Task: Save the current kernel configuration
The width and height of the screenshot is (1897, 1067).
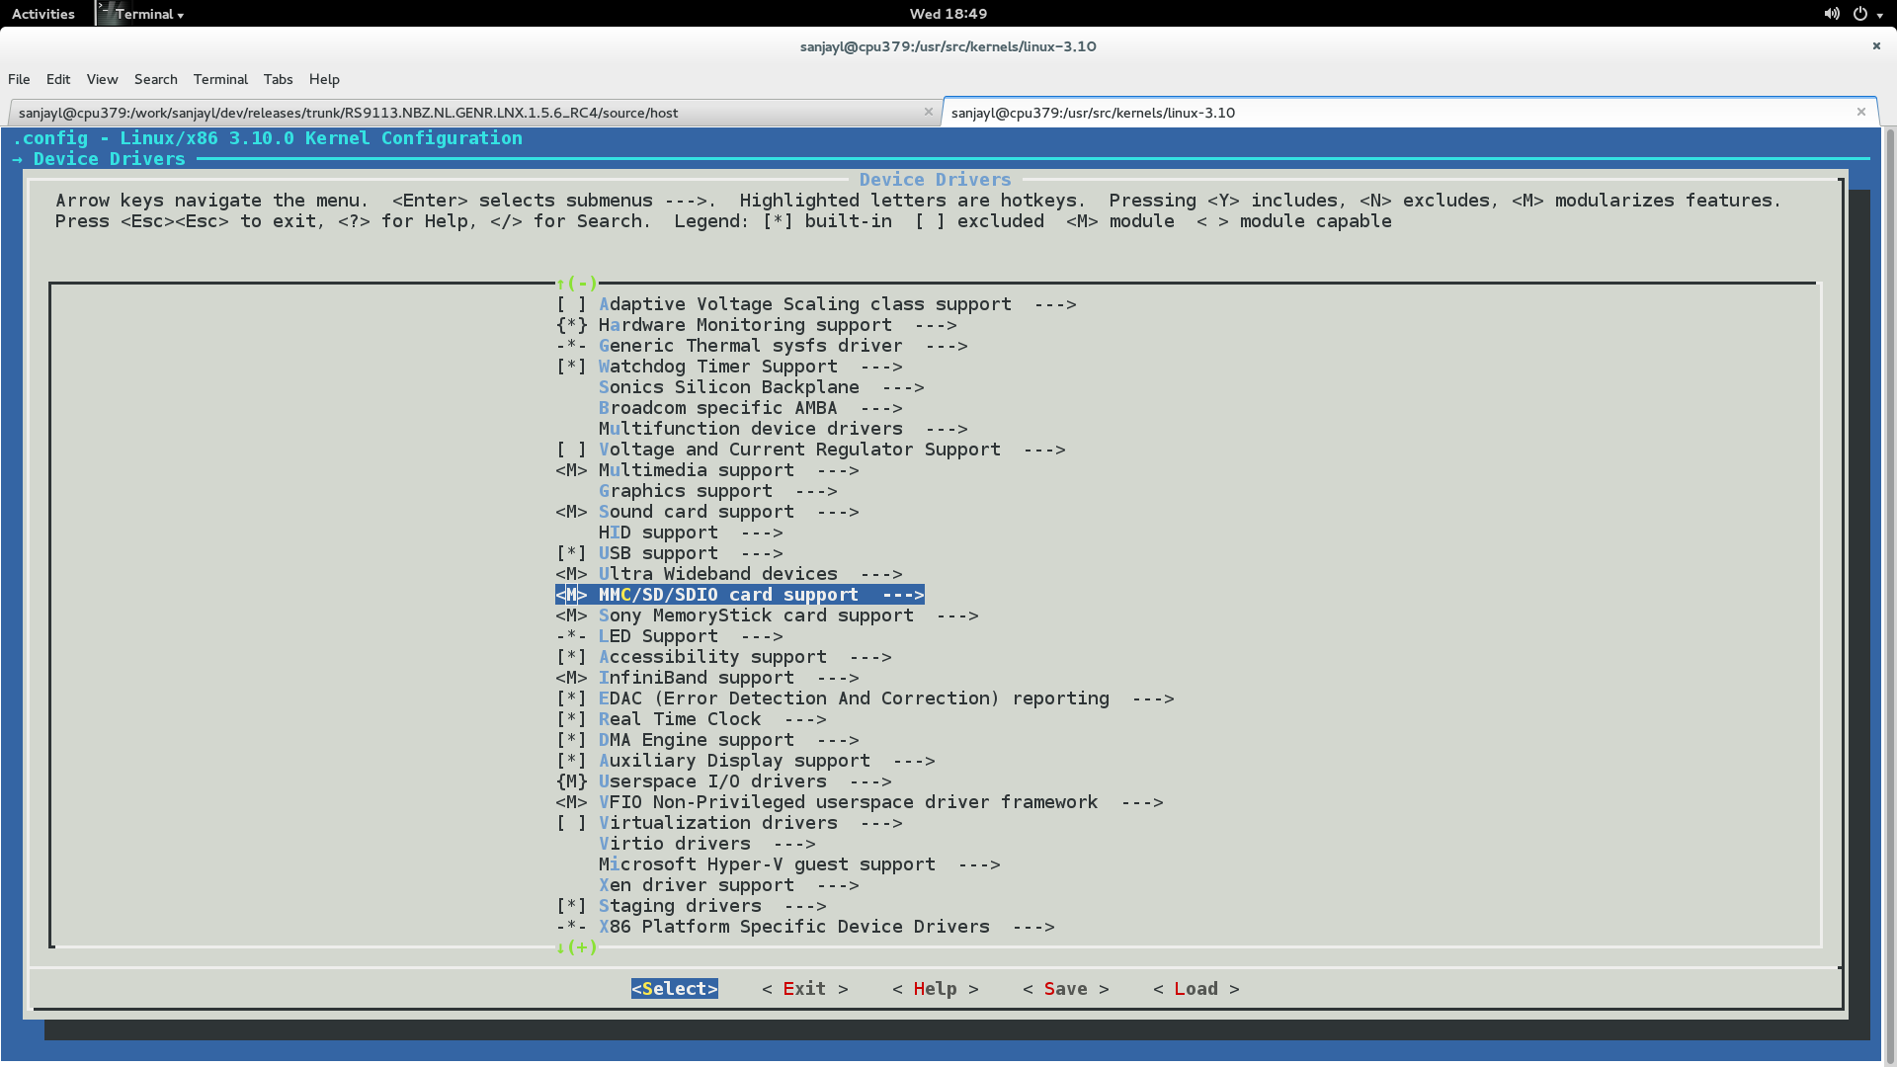Action: pos(1066,988)
